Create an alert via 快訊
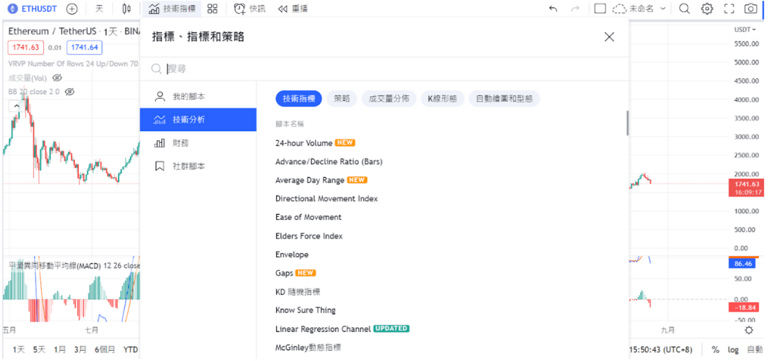 (x=250, y=9)
